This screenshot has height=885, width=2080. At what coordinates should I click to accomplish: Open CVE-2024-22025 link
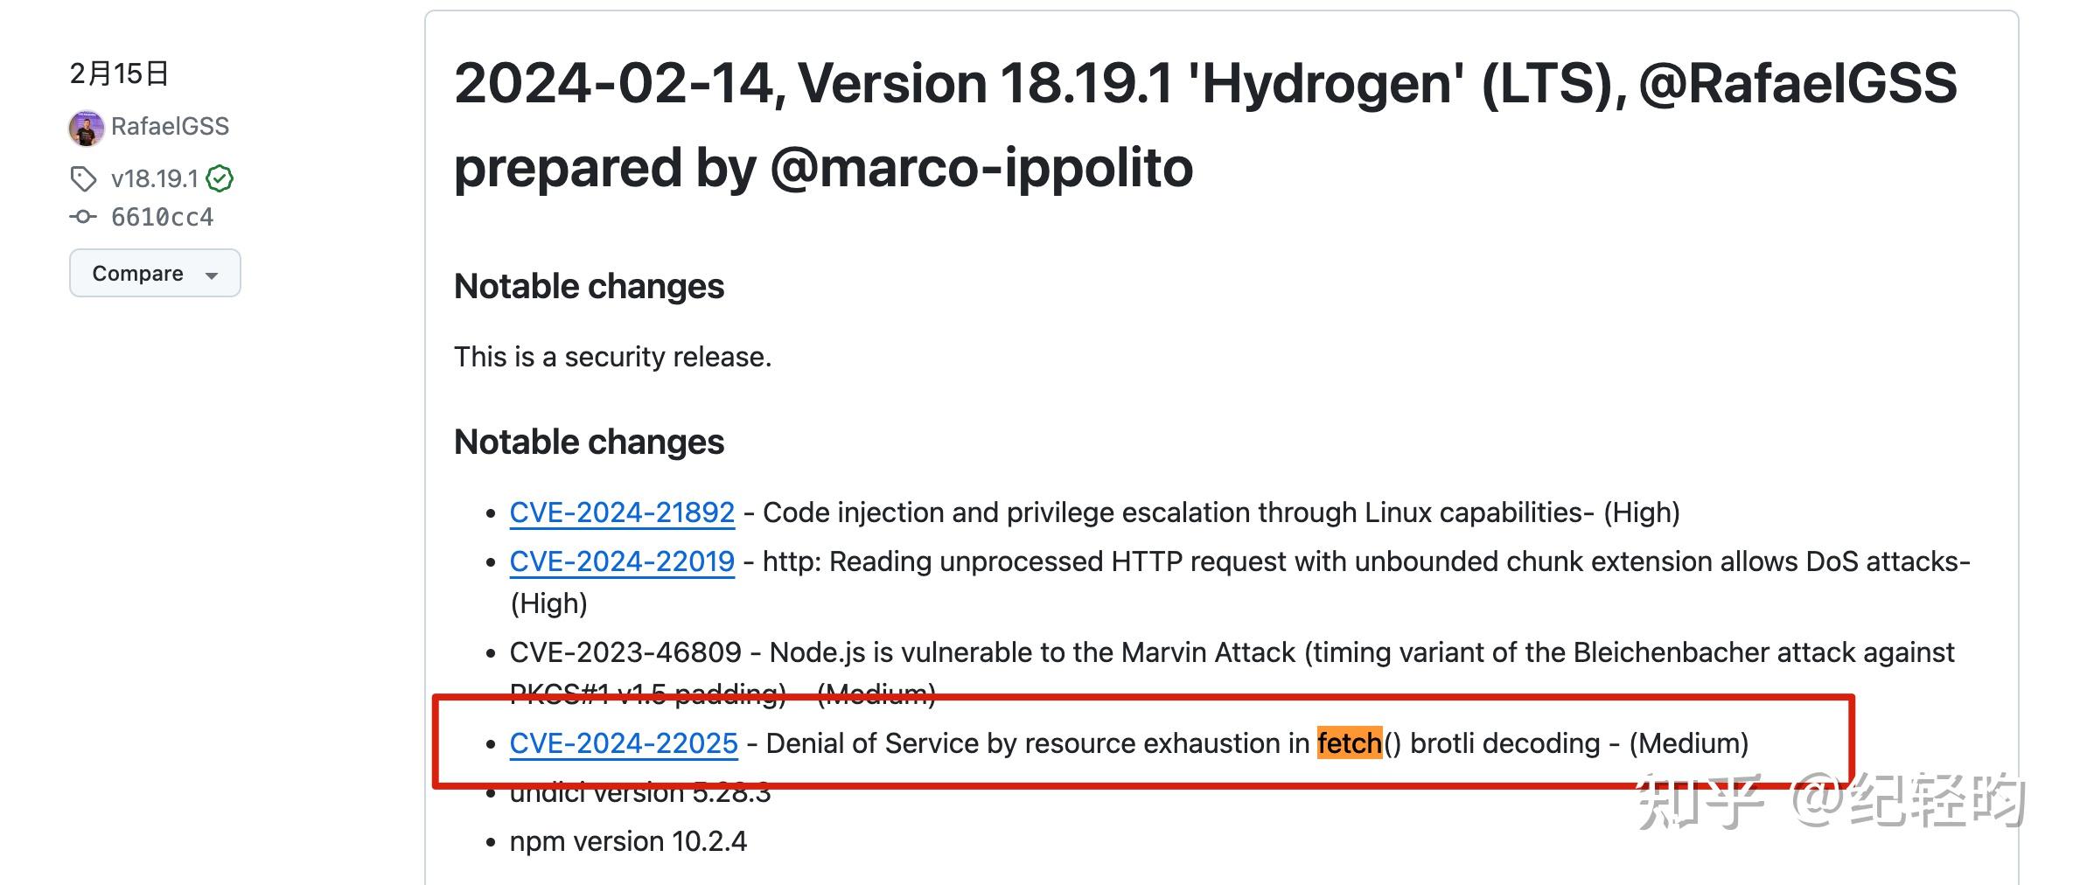pos(624,743)
